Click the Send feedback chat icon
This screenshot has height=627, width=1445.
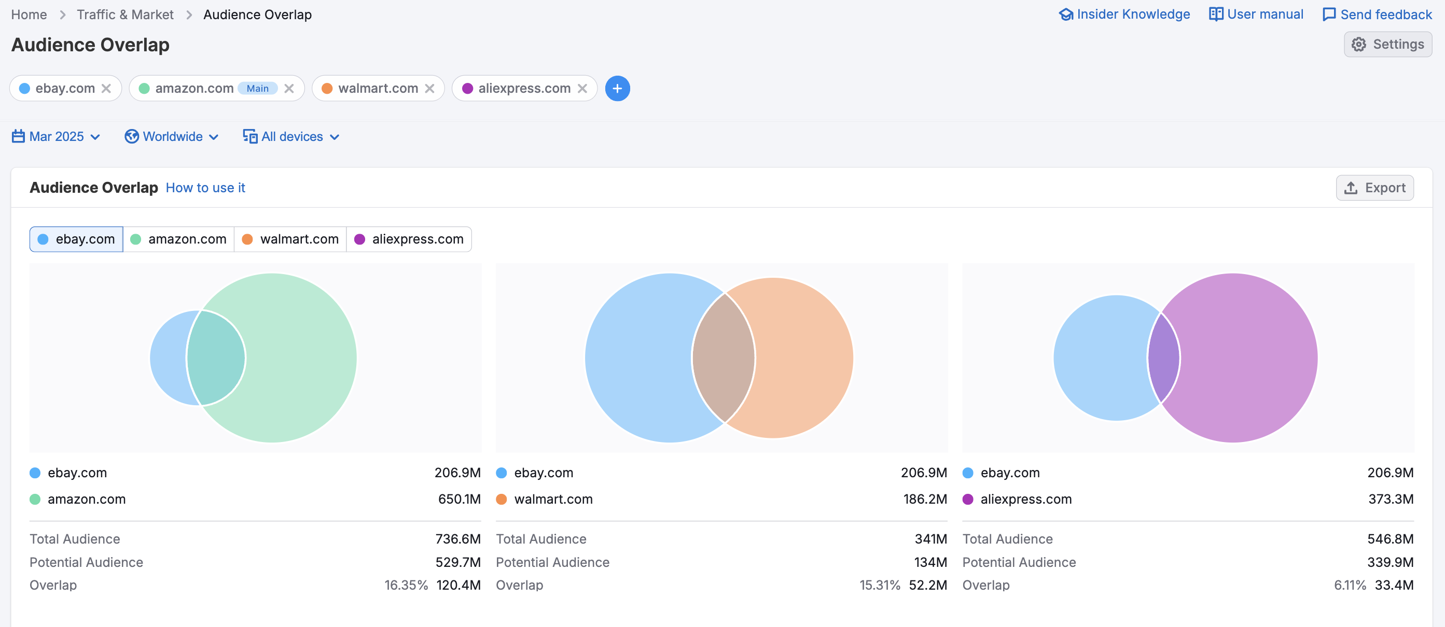tap(1329, 14)
